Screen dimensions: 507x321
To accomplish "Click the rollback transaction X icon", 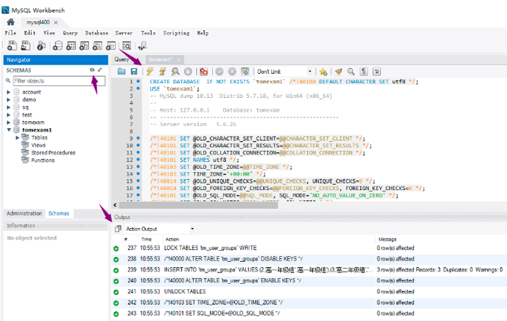I will 232,71.
